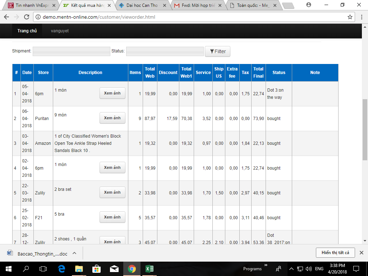
Task: View photos for 05-04-2018 6pm order
Action: tap(112, 93)
